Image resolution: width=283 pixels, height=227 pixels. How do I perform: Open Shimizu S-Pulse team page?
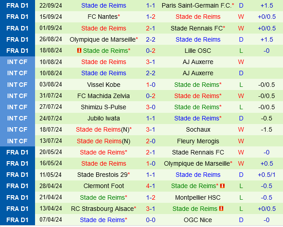(103, 107)
